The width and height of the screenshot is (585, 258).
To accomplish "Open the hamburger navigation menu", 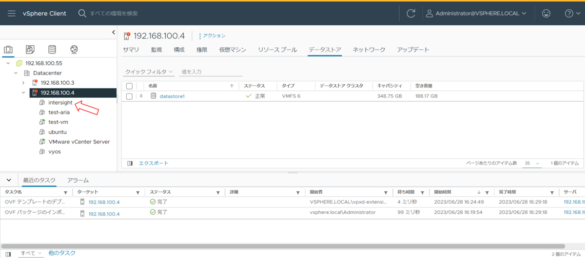I will tap(11, 14).
